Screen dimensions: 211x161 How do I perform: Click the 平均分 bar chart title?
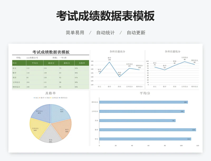pos(145,93)
